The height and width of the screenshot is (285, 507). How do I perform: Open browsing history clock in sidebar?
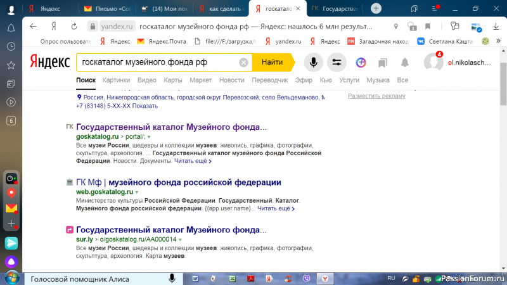click(11, 46)
